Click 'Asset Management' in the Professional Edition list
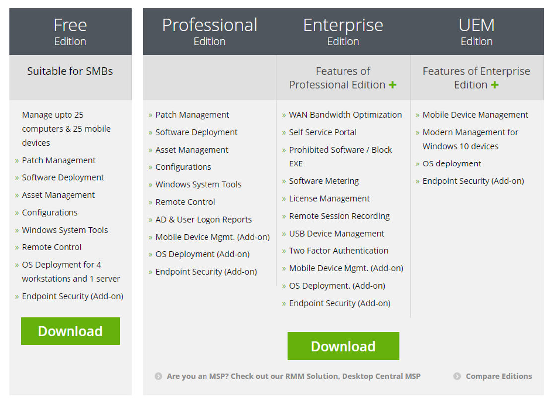 tap(192, 150)
